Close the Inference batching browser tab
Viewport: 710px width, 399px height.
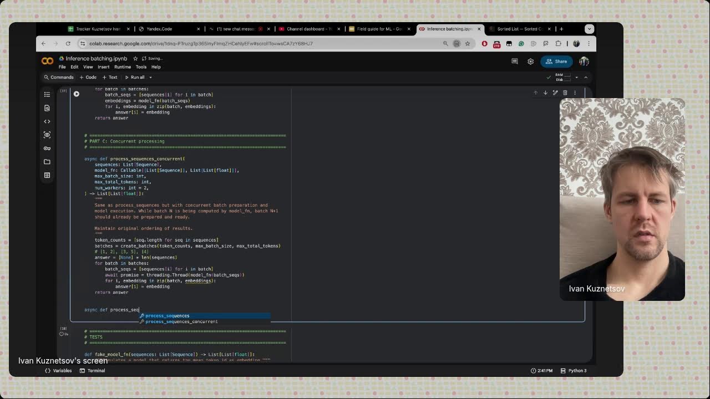coord(479,29)
